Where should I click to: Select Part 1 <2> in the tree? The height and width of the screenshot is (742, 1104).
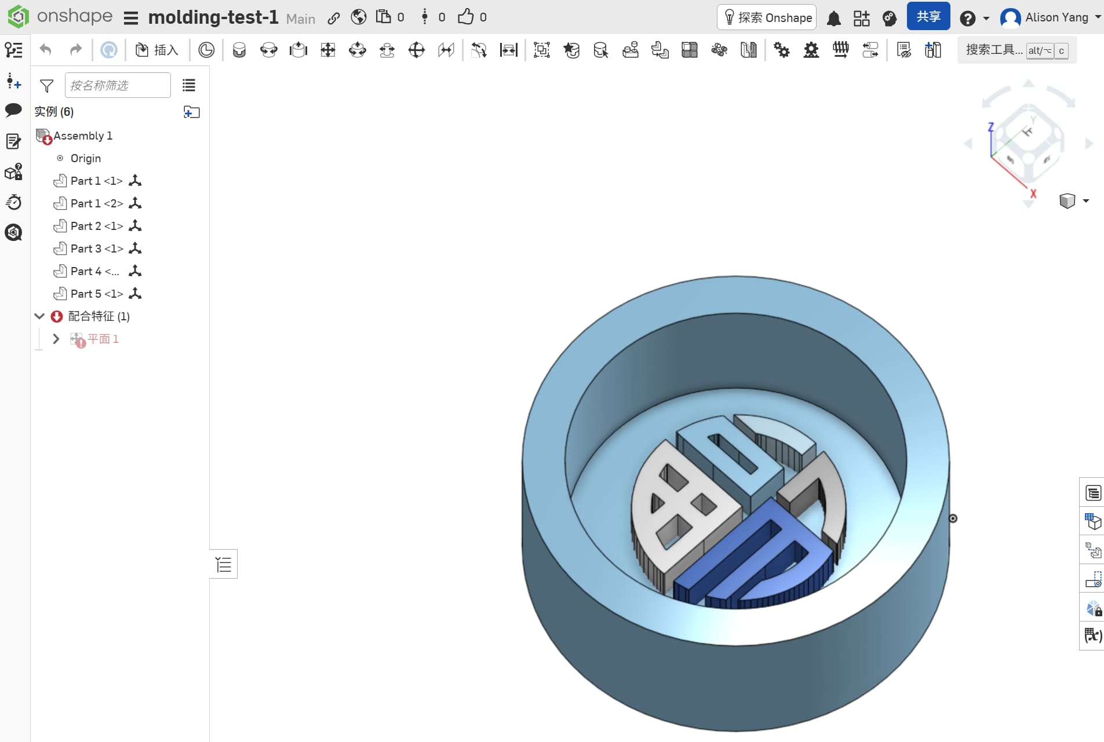pos(96,203)
